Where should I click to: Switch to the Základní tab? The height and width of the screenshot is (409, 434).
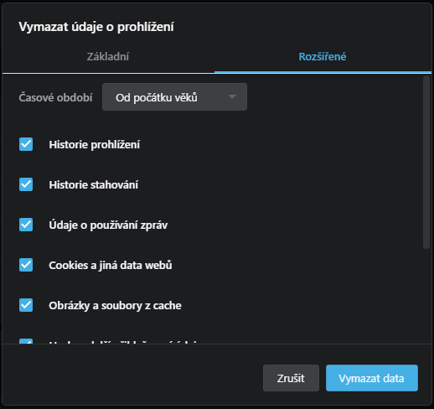pyautogui.click(x=108, y=57)
